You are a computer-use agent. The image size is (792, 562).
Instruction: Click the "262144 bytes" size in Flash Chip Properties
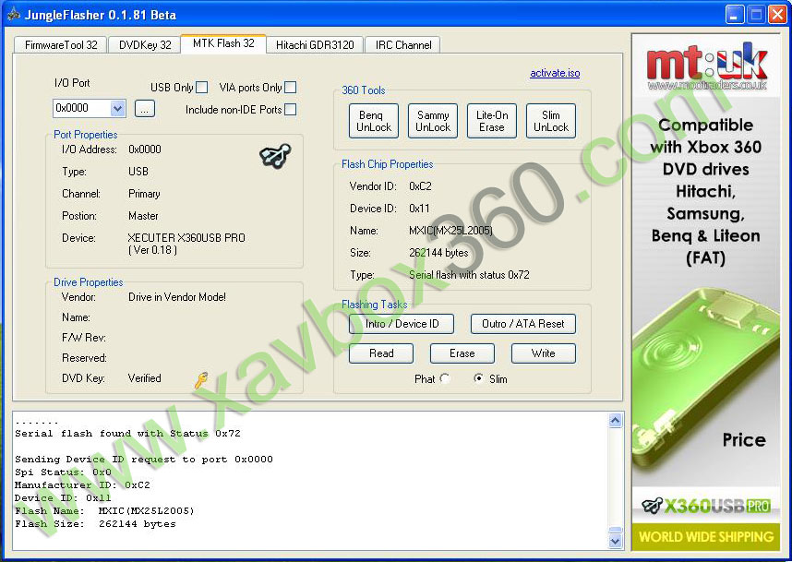pos(438,253)
